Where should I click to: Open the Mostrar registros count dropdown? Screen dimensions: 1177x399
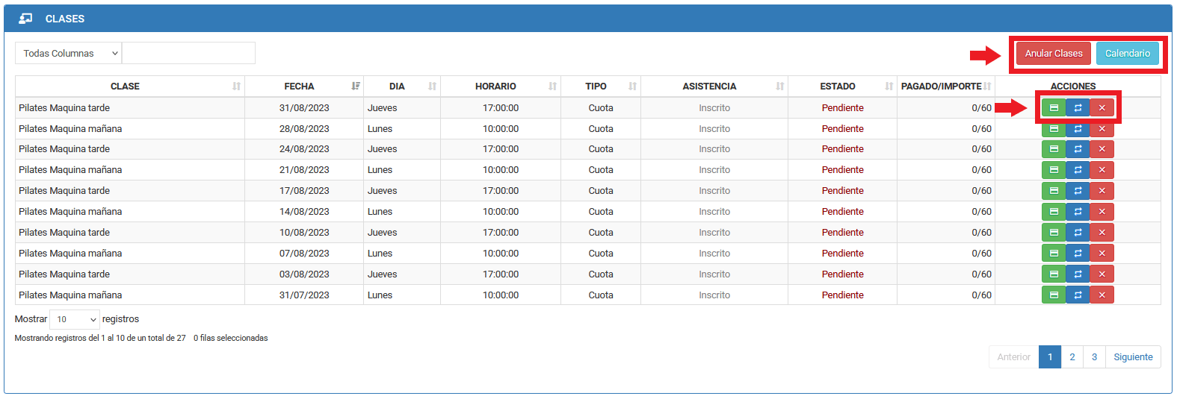tap(75, 319)
